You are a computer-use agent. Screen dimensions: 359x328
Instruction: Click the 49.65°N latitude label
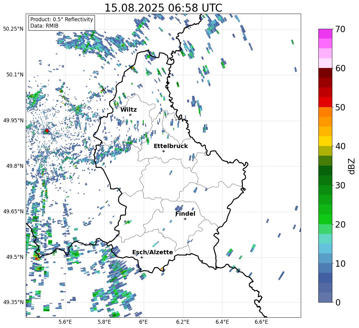[13, 211]
